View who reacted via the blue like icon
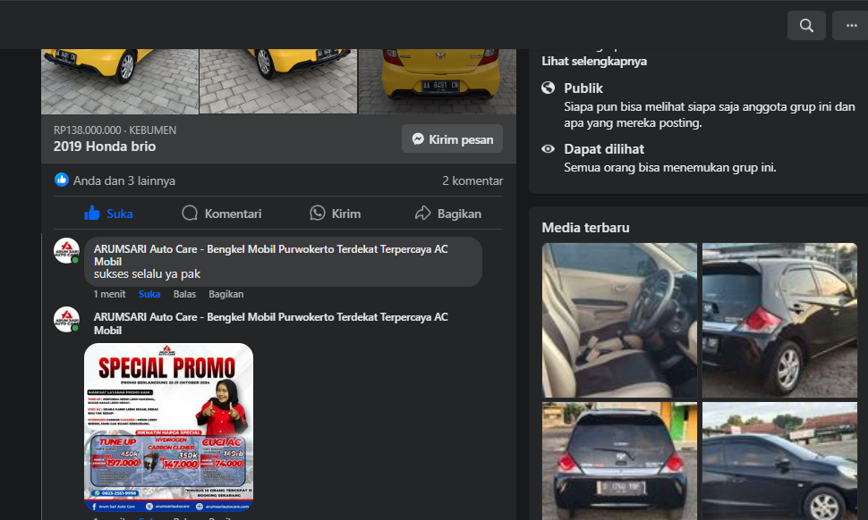This screenshot has height=520, width=868. coord(62,180)
